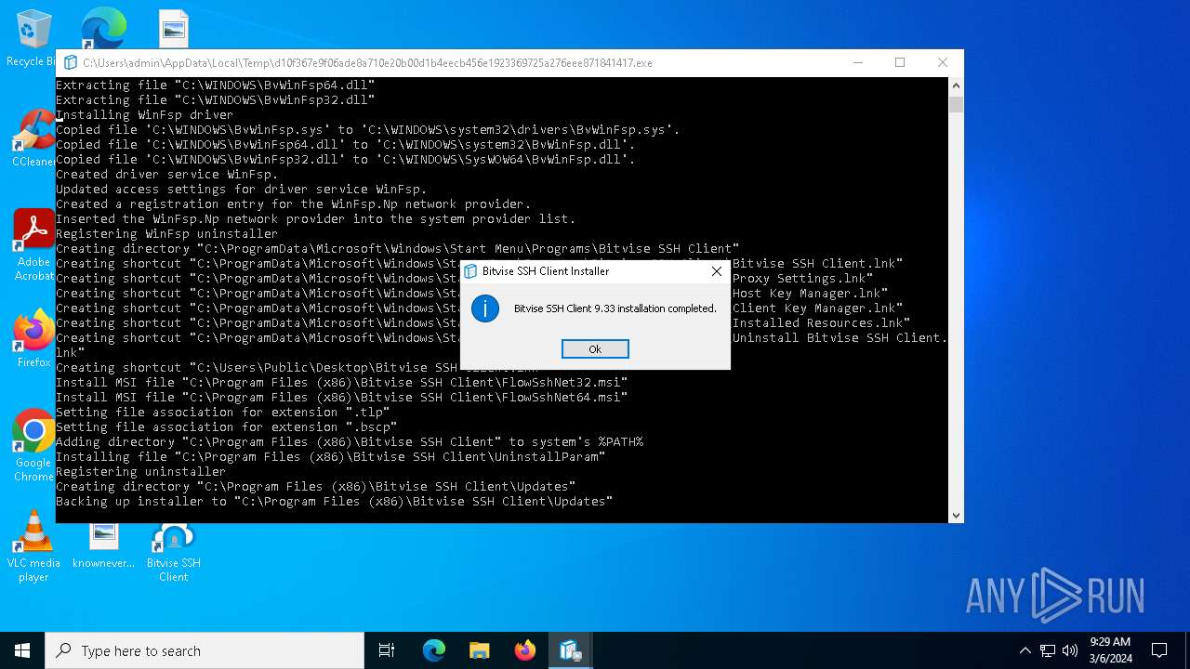1190x669 pixels.
Task: Click 'Backing up installer to' console line
Action: tap(334, 502)
